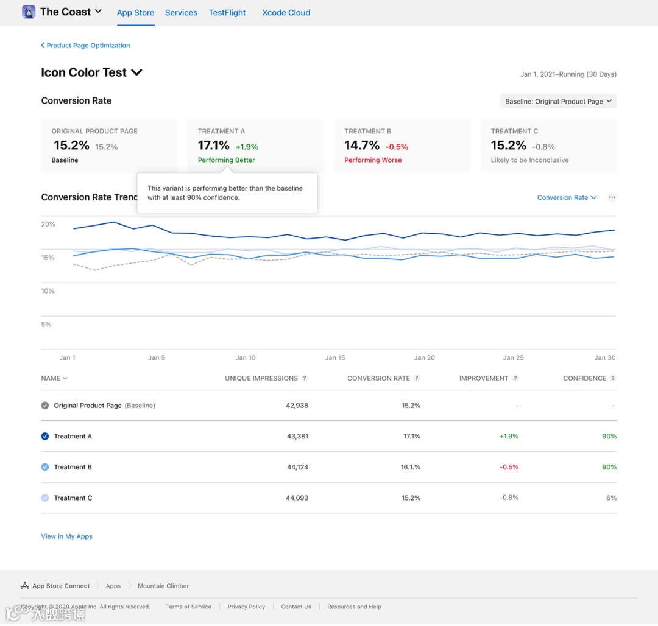658x626 pixels.
Task: Click the +1.9% improvement table cell
Action: (509, 436)
